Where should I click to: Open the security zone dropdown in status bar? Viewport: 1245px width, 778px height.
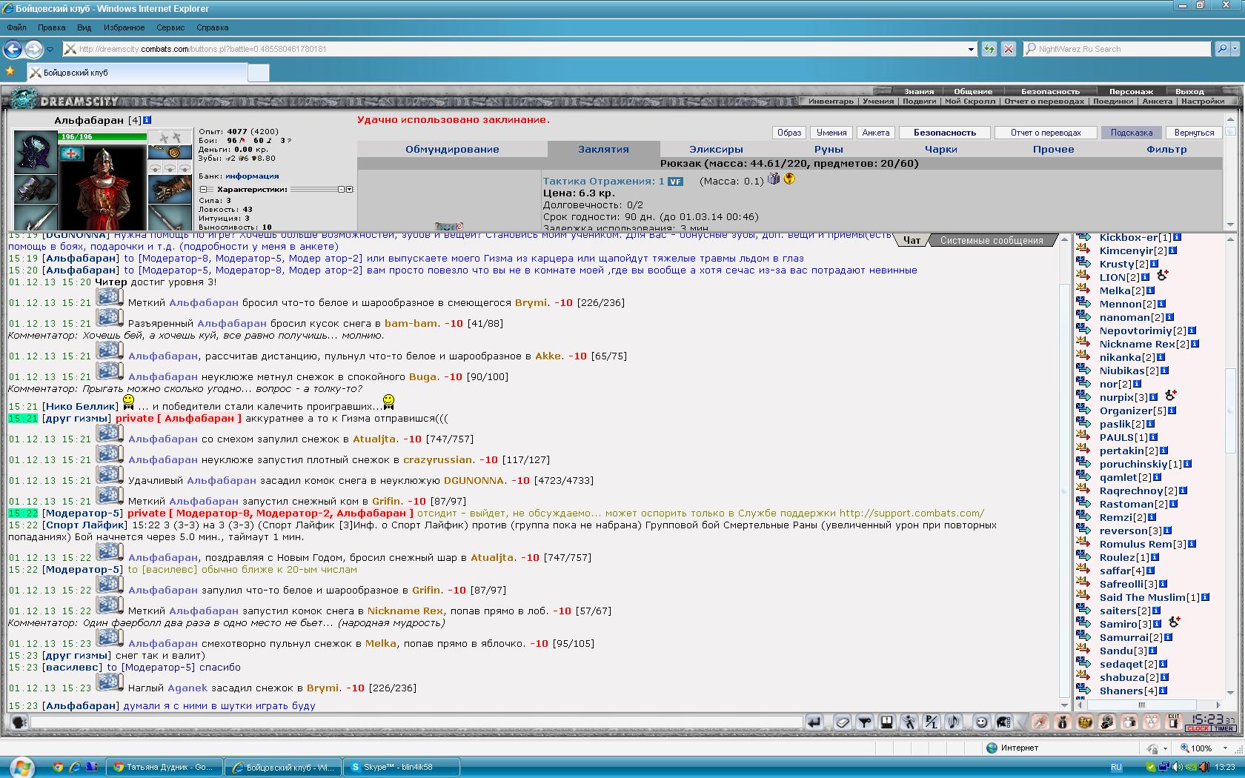1166,748
